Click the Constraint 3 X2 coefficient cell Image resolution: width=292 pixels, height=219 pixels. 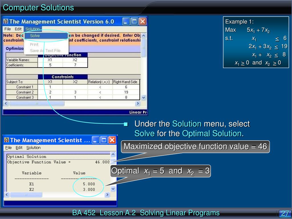[x=75, y=98]
